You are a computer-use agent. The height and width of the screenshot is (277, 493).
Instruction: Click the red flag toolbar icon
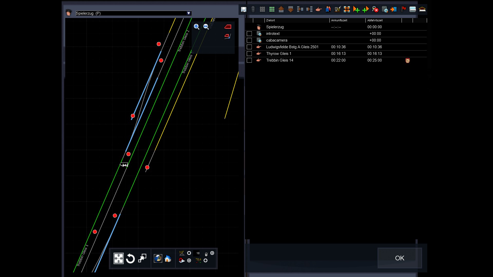coord(403,9)
